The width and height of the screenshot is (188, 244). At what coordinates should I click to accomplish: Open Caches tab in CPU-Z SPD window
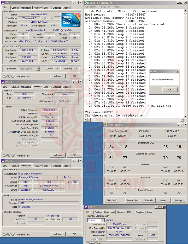(98, 212)
